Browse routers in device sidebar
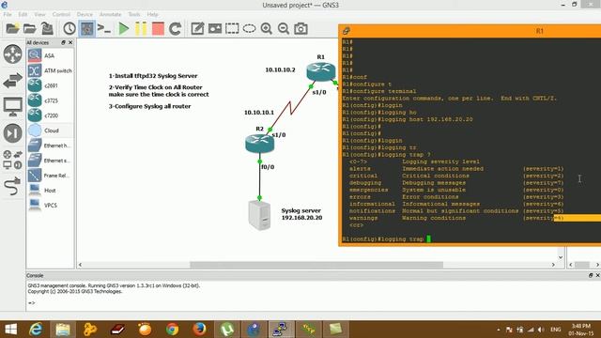Screen dimensions: 601x338 [x=12, y=54]
